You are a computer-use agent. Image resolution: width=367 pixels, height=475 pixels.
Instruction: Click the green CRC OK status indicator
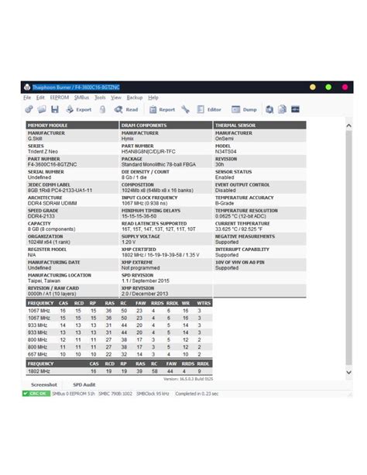(36, 394)
